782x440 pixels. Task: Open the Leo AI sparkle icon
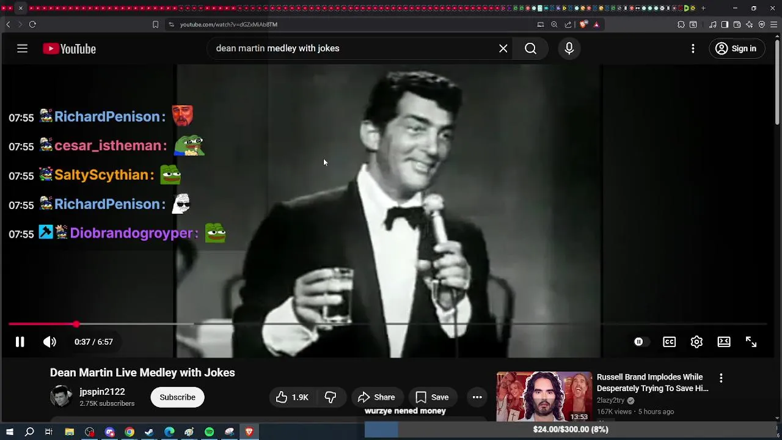tap(749, 24)
